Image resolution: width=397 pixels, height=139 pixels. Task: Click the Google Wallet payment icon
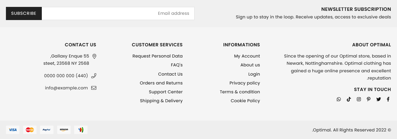tap(81, 130)
